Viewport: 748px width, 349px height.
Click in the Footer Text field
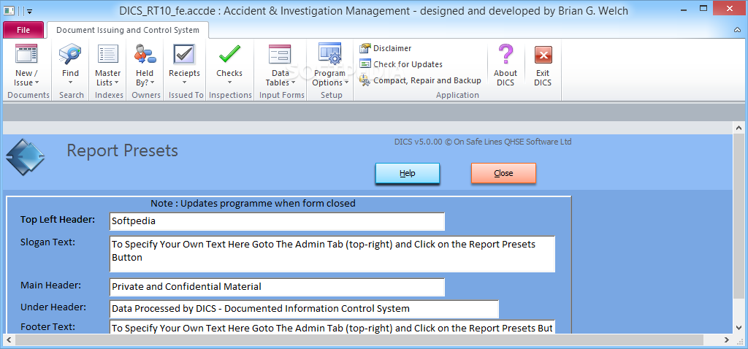pyautogui.click(x=332, y=328)
